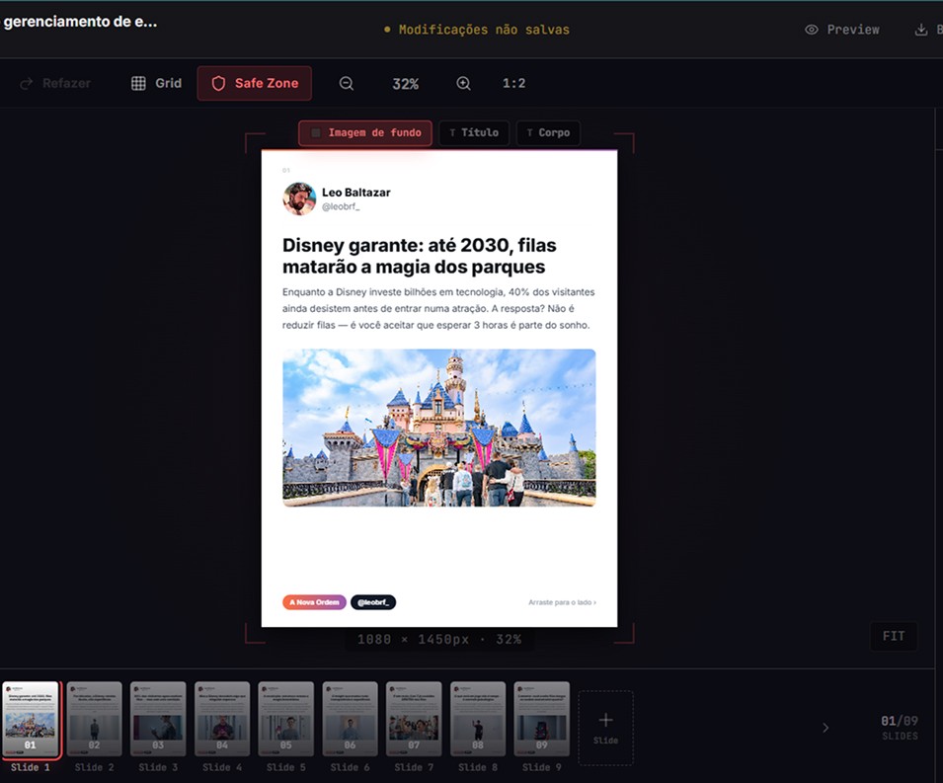
Task: Select the 1:2 zoom ratio
Action: pyautogui.click(x=513, y=83)
